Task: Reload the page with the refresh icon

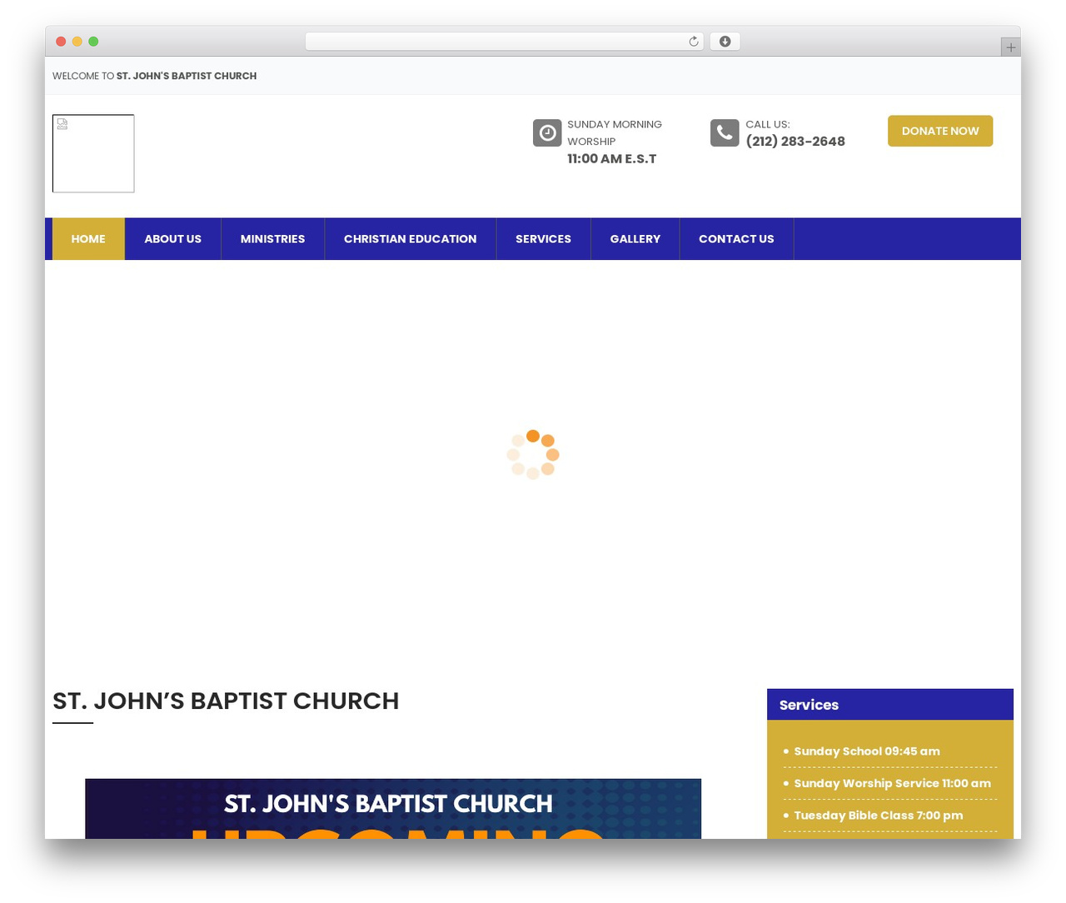Action: pyautogui.click(x=693, y=42)
